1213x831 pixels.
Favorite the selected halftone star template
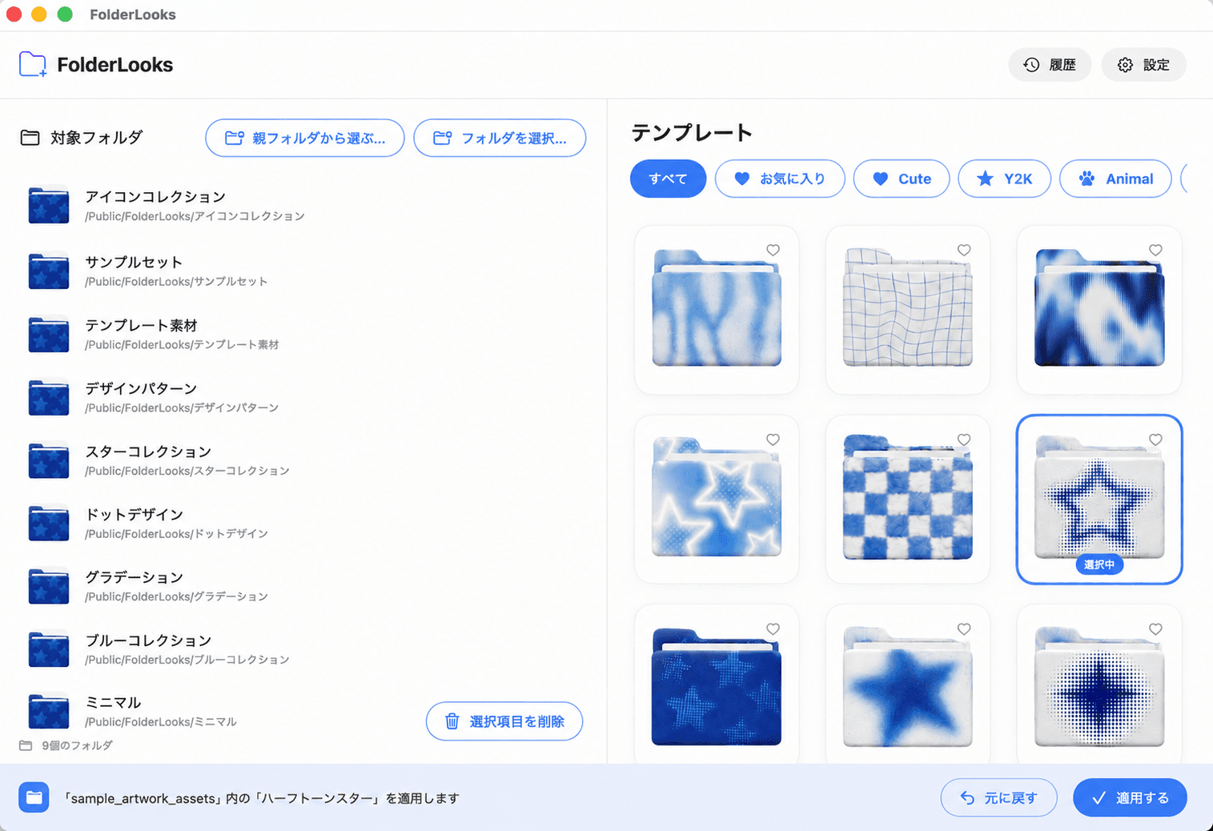pyautogui.click(x=1155, y=440)
